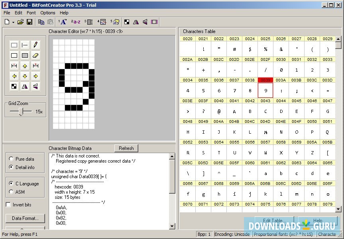This screenshot has height=239, width=344.
Task: Choose the rectangular selection marquee tool
Action: pyautogui.click(x=14, y=45)
